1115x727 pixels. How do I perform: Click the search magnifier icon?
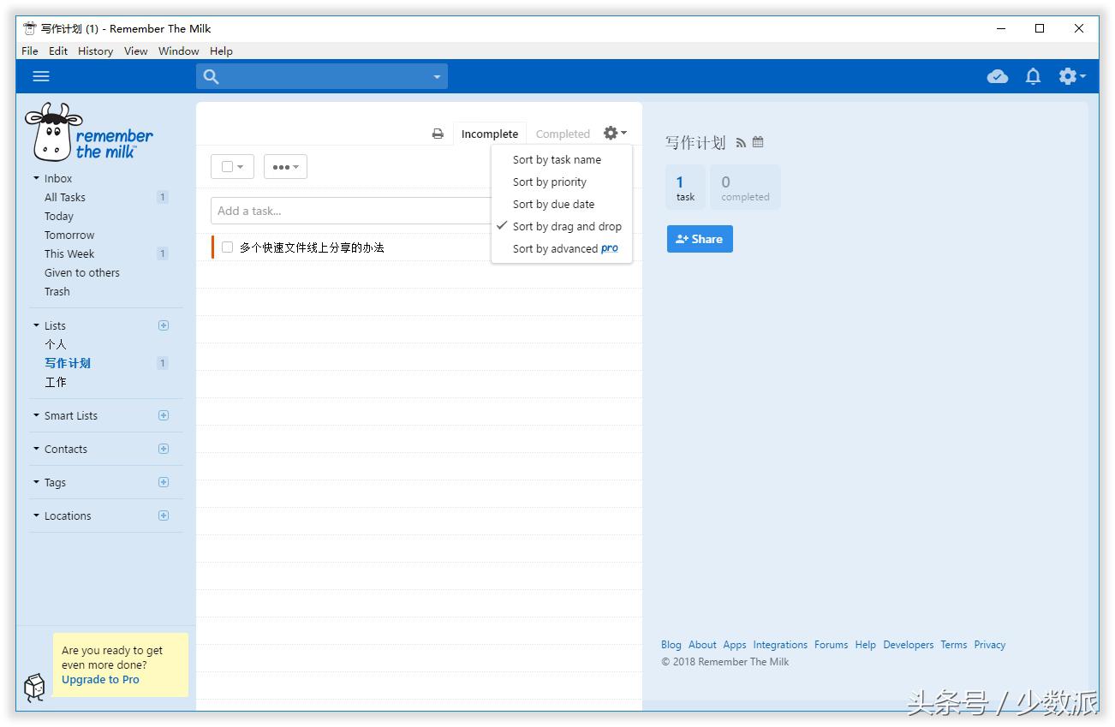click(x=211, y=76)
